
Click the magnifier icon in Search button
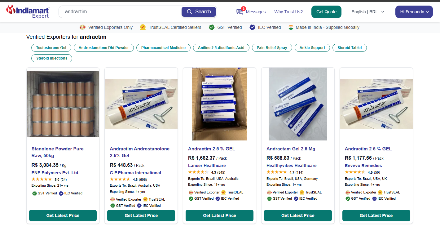tap(190, 12)
